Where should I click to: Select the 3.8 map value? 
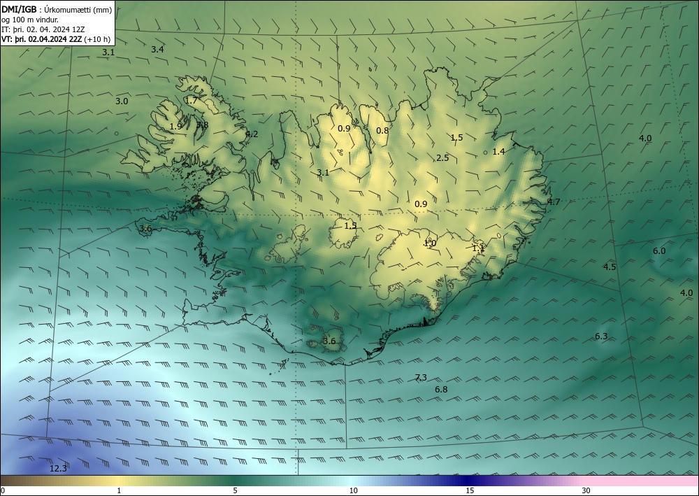coord(202,125)
